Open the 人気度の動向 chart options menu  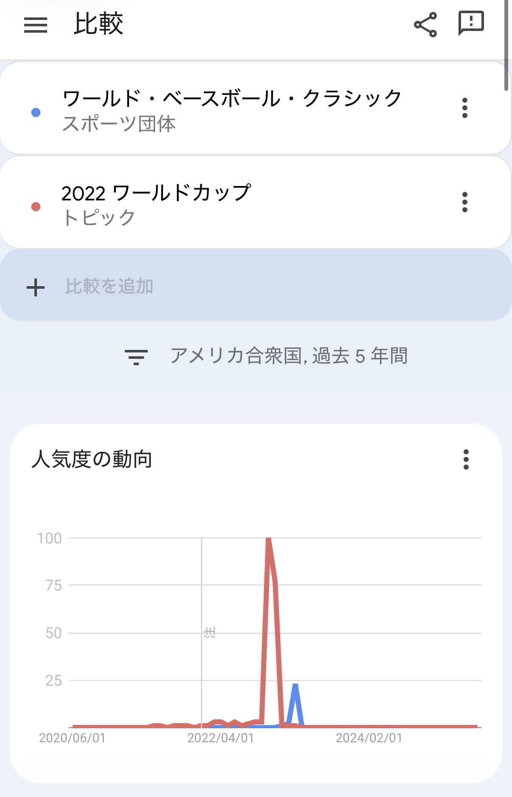(x=466, y=459)
